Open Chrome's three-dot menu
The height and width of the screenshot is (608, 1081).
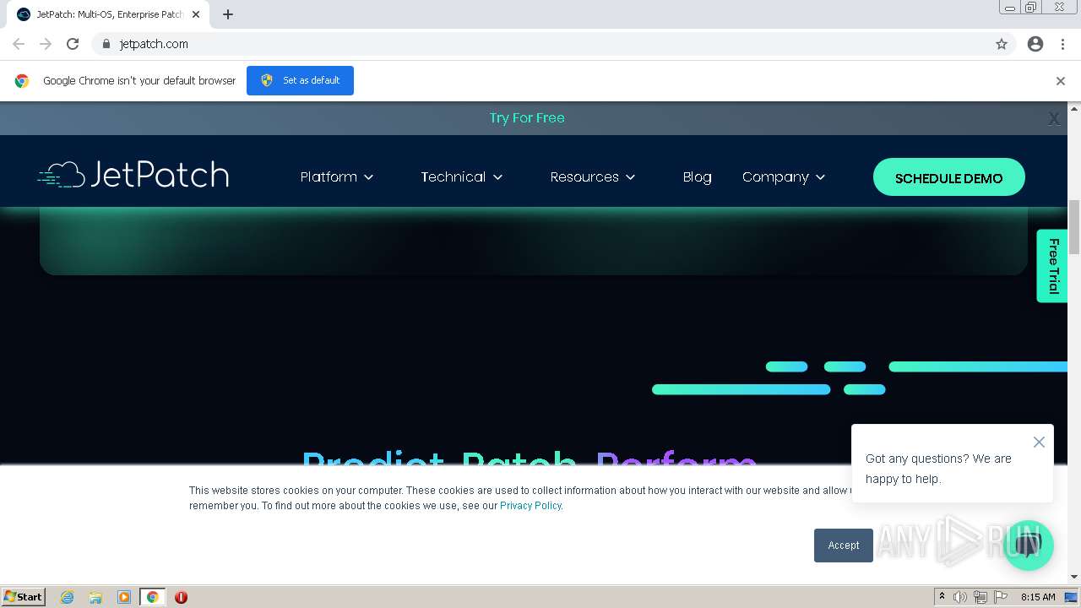1062,44
